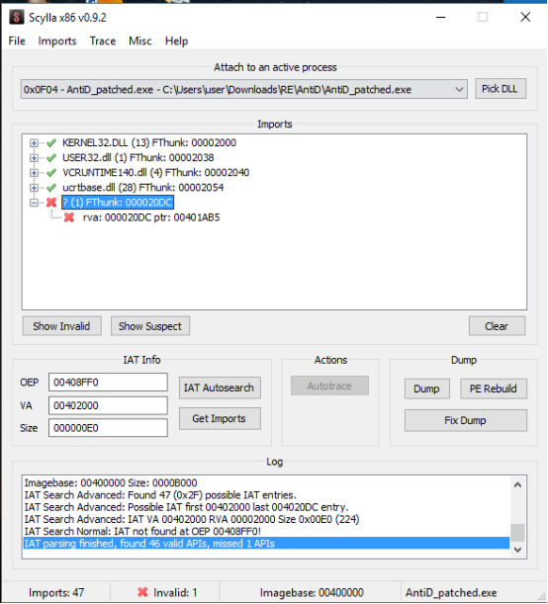Collapse the unknown module FThunk 000020DC node
The height and width of the screenshot is (604, 548).
pyautogui.click(x=34, y=203)
